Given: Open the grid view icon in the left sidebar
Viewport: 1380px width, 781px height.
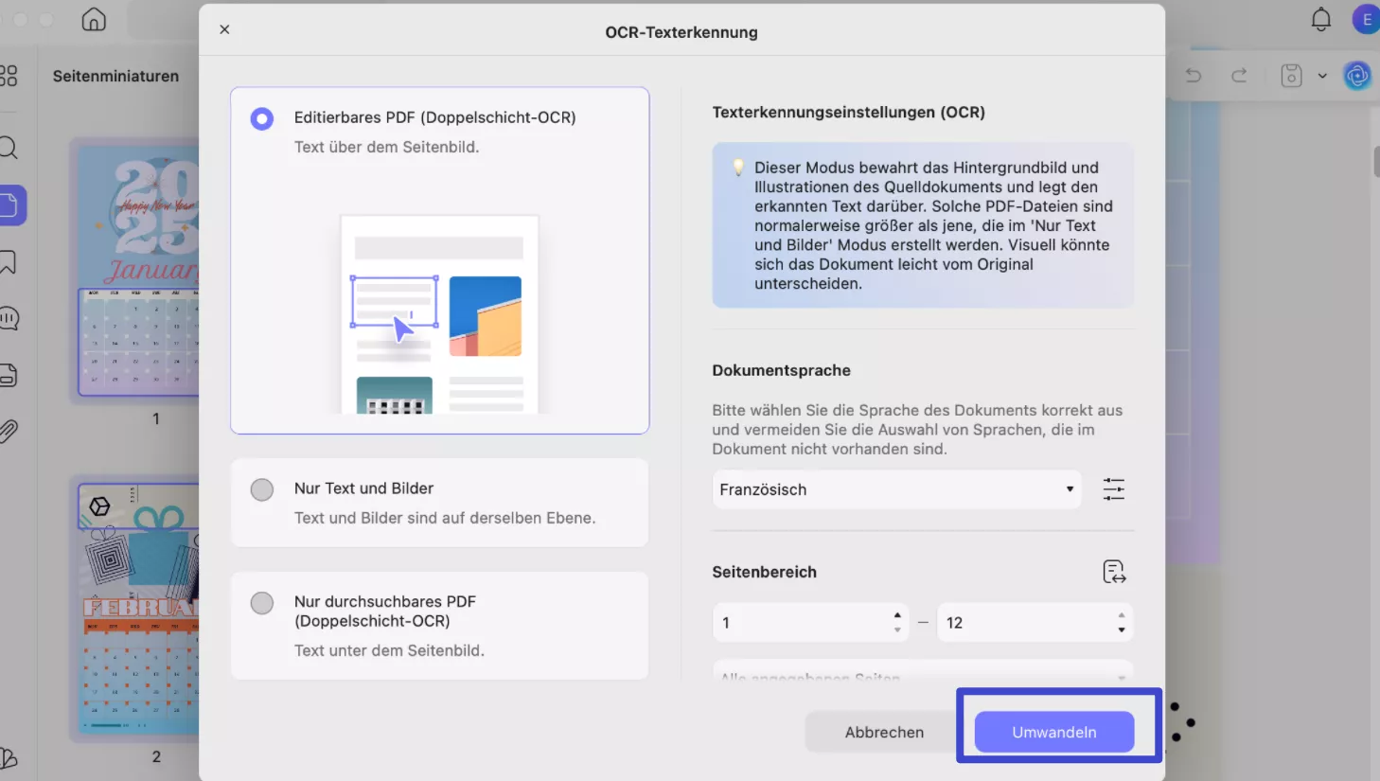Looking at the screenshot, I should click(x=9, y=76).
